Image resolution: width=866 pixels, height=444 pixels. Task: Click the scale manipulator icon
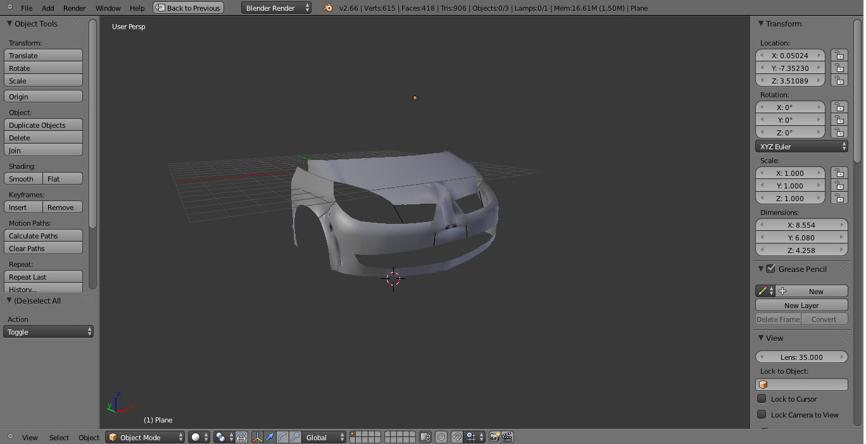[x=295, y=437]
